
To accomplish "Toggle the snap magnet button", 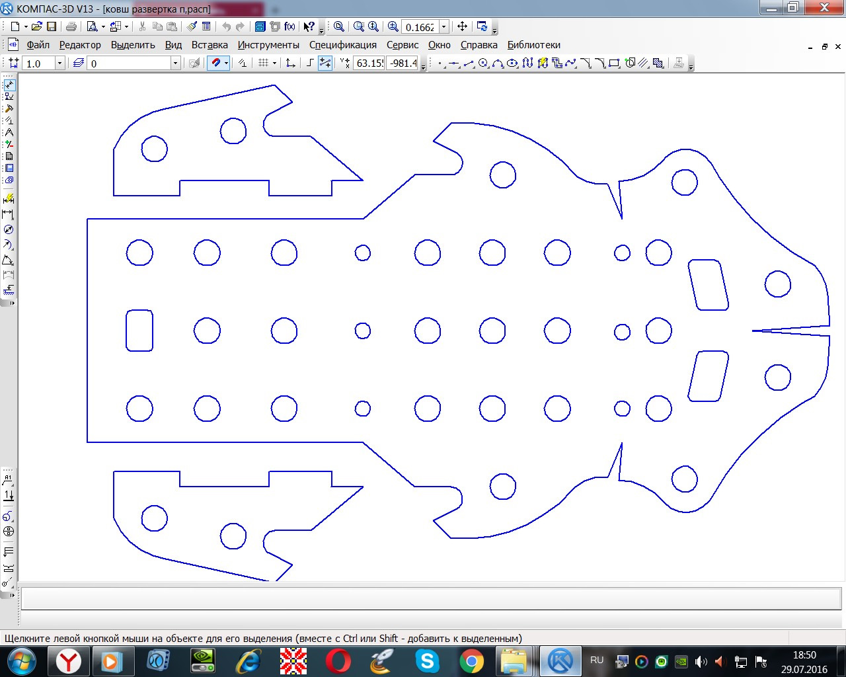I will [x=215, y=63].
